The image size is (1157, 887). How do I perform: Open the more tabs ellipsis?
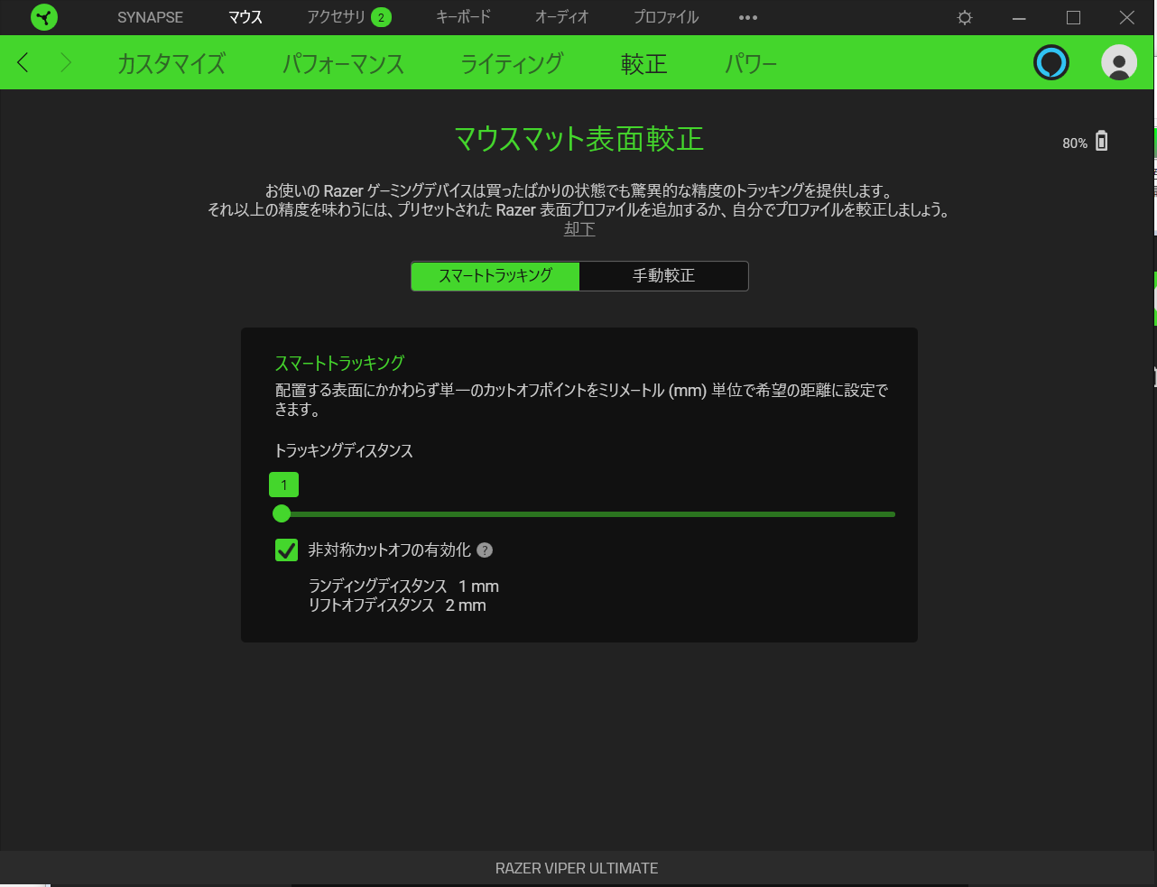(748, 17)
